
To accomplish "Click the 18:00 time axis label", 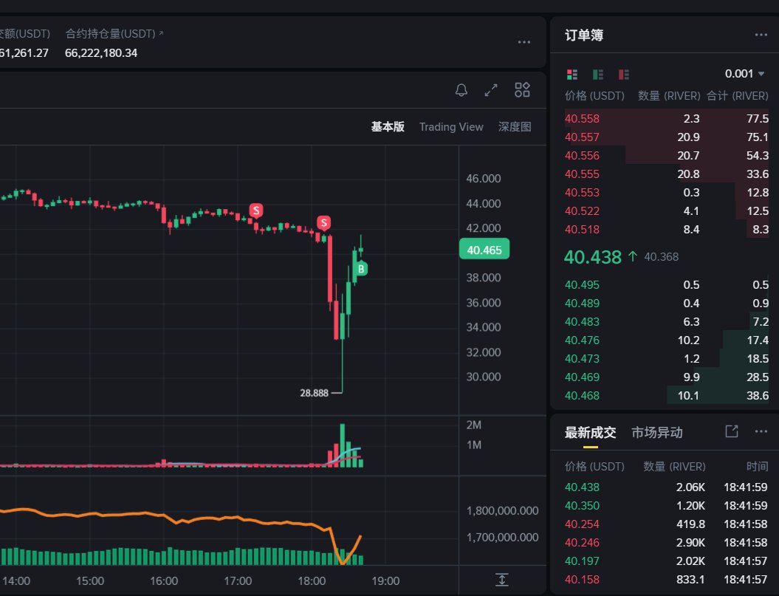I will 312,581.
